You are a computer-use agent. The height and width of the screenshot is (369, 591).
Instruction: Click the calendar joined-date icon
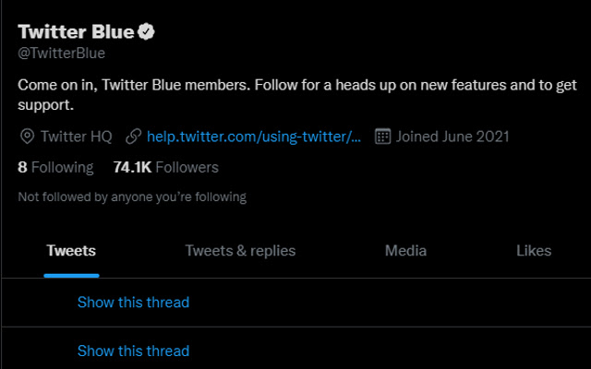382,137
